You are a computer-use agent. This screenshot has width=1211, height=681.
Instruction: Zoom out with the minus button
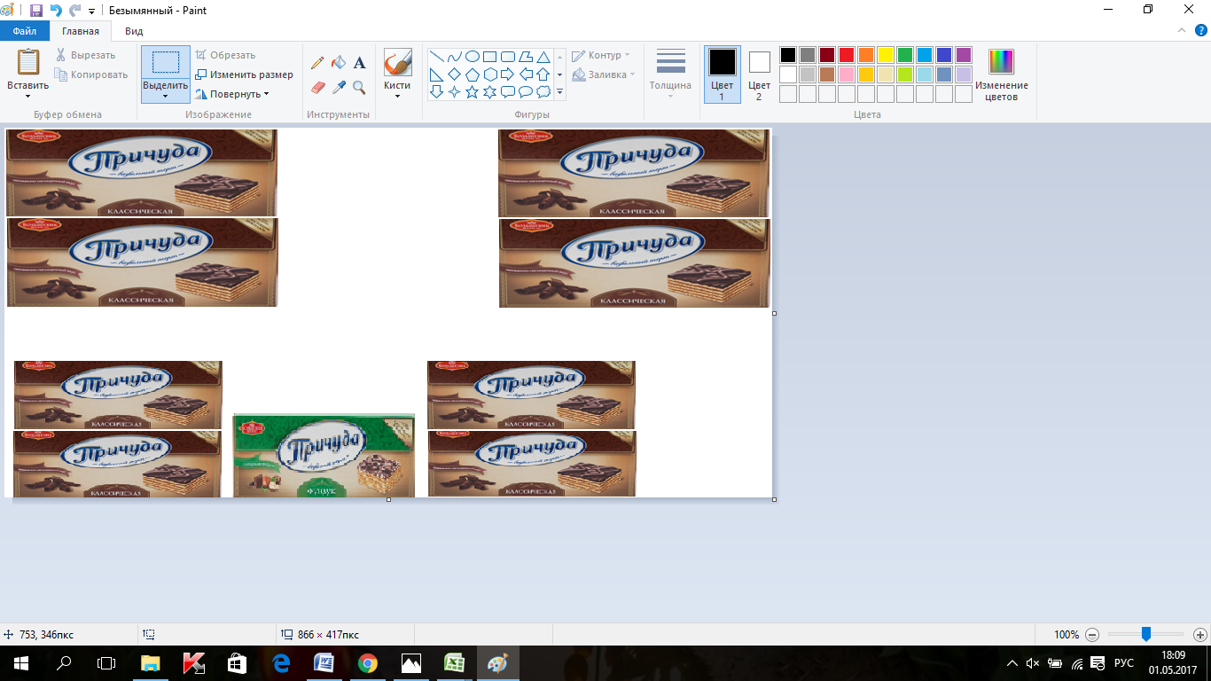(x=1092, y=635)
